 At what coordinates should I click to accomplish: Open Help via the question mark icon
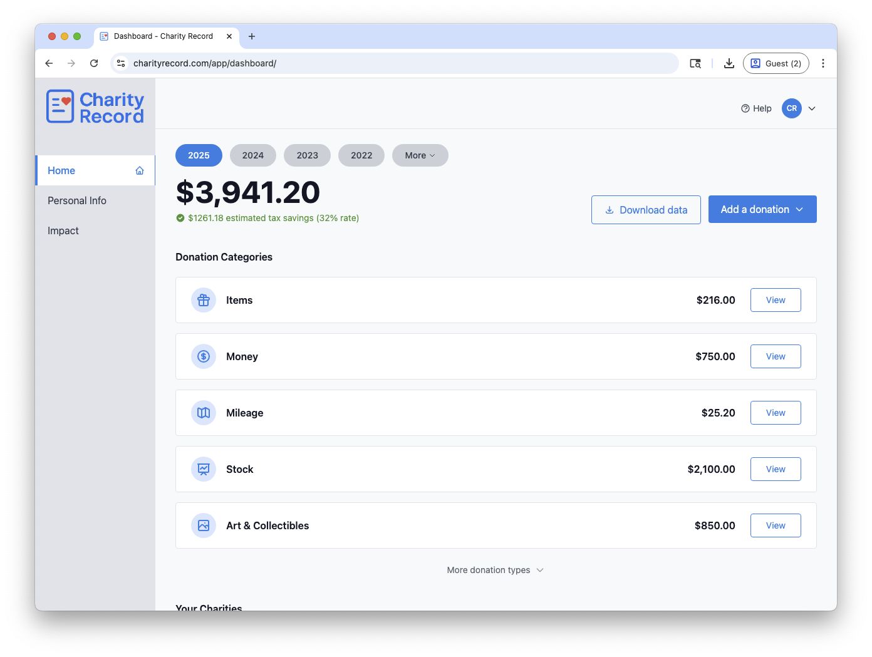(745, 108)
